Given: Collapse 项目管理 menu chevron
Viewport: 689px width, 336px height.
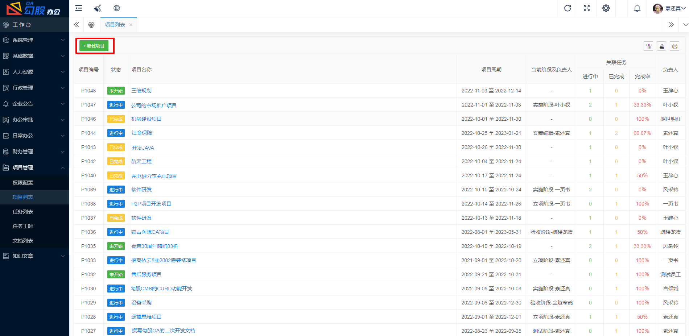Looking at the screenshot, I should click(x=63, y=167).
